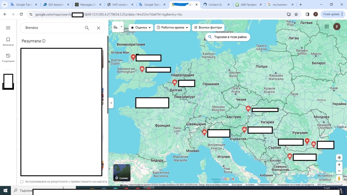Clear the Brendos search with the X
This screenshot has height=195, width=347.
coord(98,28)
